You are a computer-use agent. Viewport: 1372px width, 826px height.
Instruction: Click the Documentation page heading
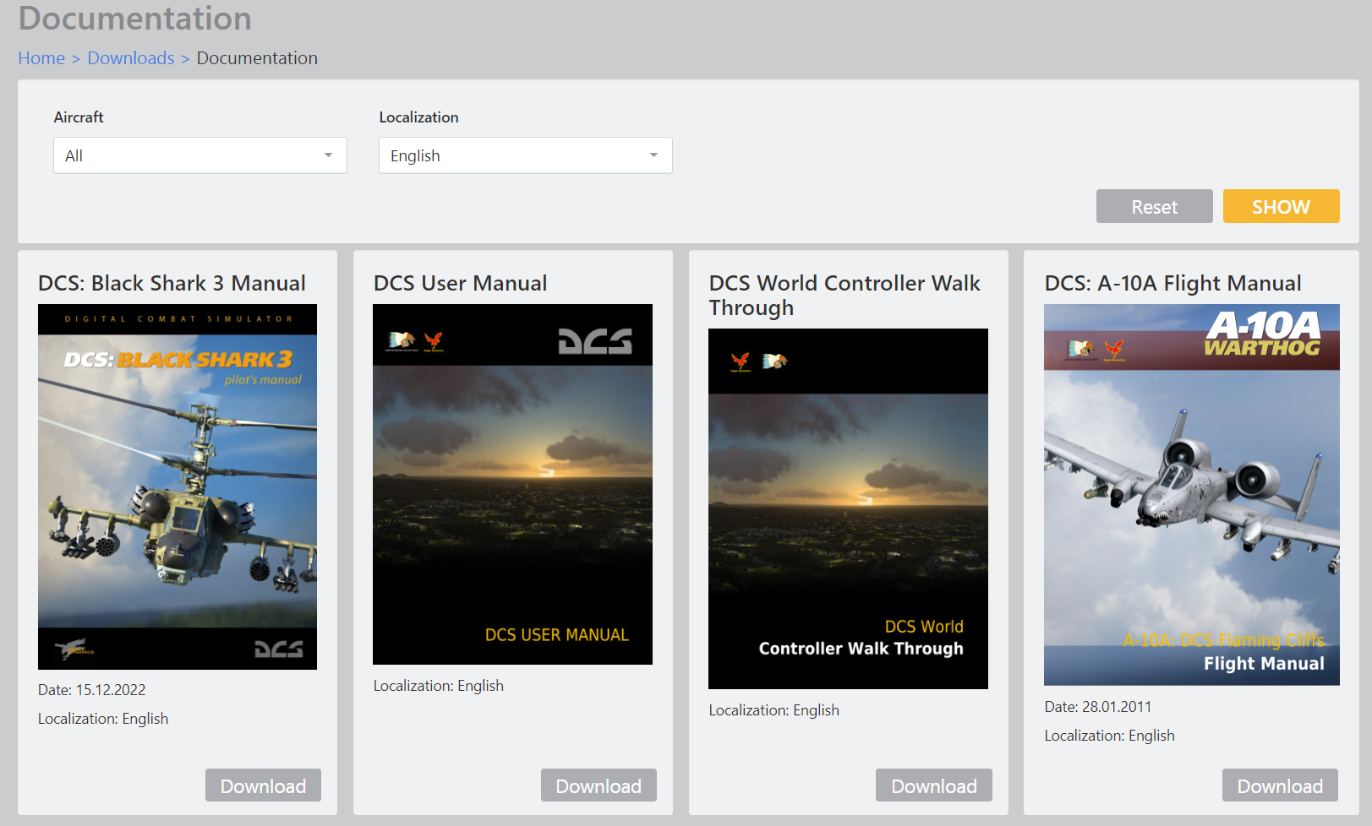(135, 18)
